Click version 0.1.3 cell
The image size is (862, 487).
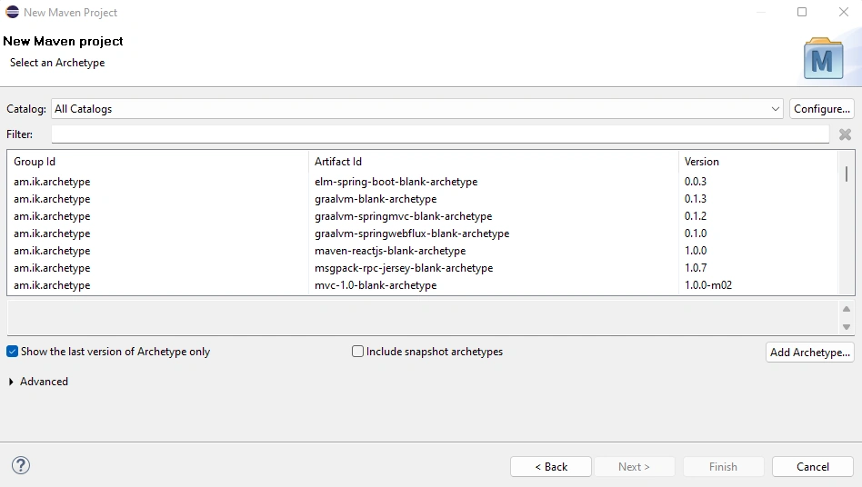click(696, 199)
